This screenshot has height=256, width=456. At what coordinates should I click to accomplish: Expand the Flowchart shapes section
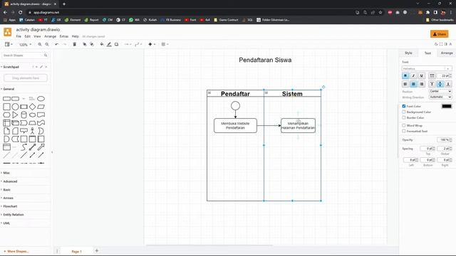click(x=10, y=206)
